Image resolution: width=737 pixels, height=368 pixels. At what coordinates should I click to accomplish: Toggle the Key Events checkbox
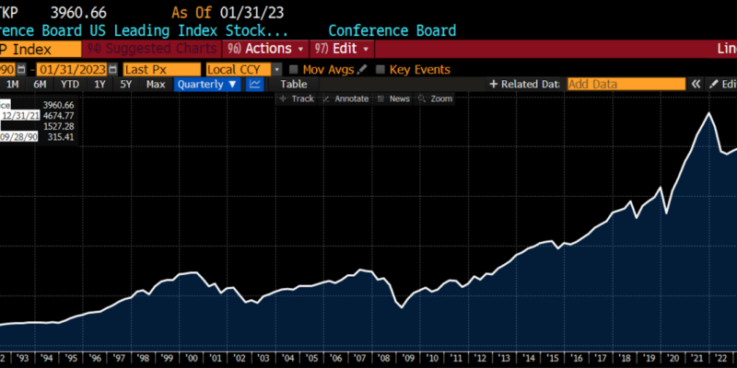380,69
